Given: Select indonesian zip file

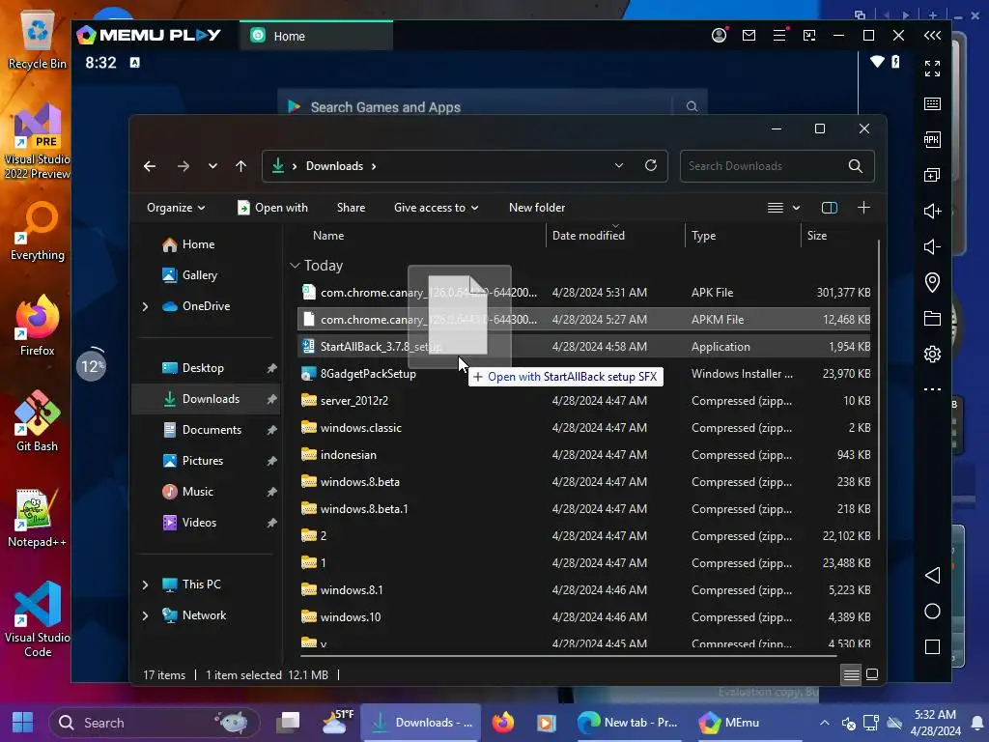Looking at the screenshot, I should click(x=583, y=455).
